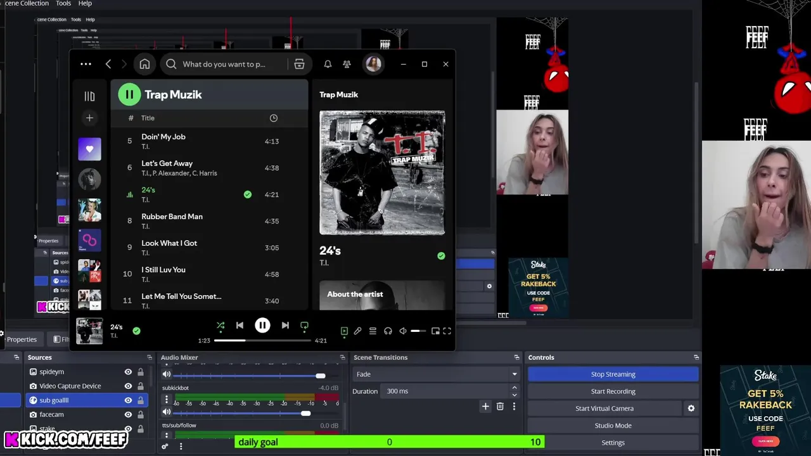
Task: Open the Tools menu in OBS
Action: [63, 3]
